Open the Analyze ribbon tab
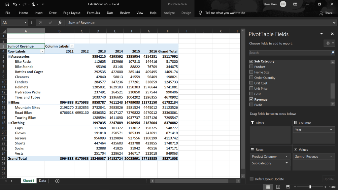 point(169,13)
